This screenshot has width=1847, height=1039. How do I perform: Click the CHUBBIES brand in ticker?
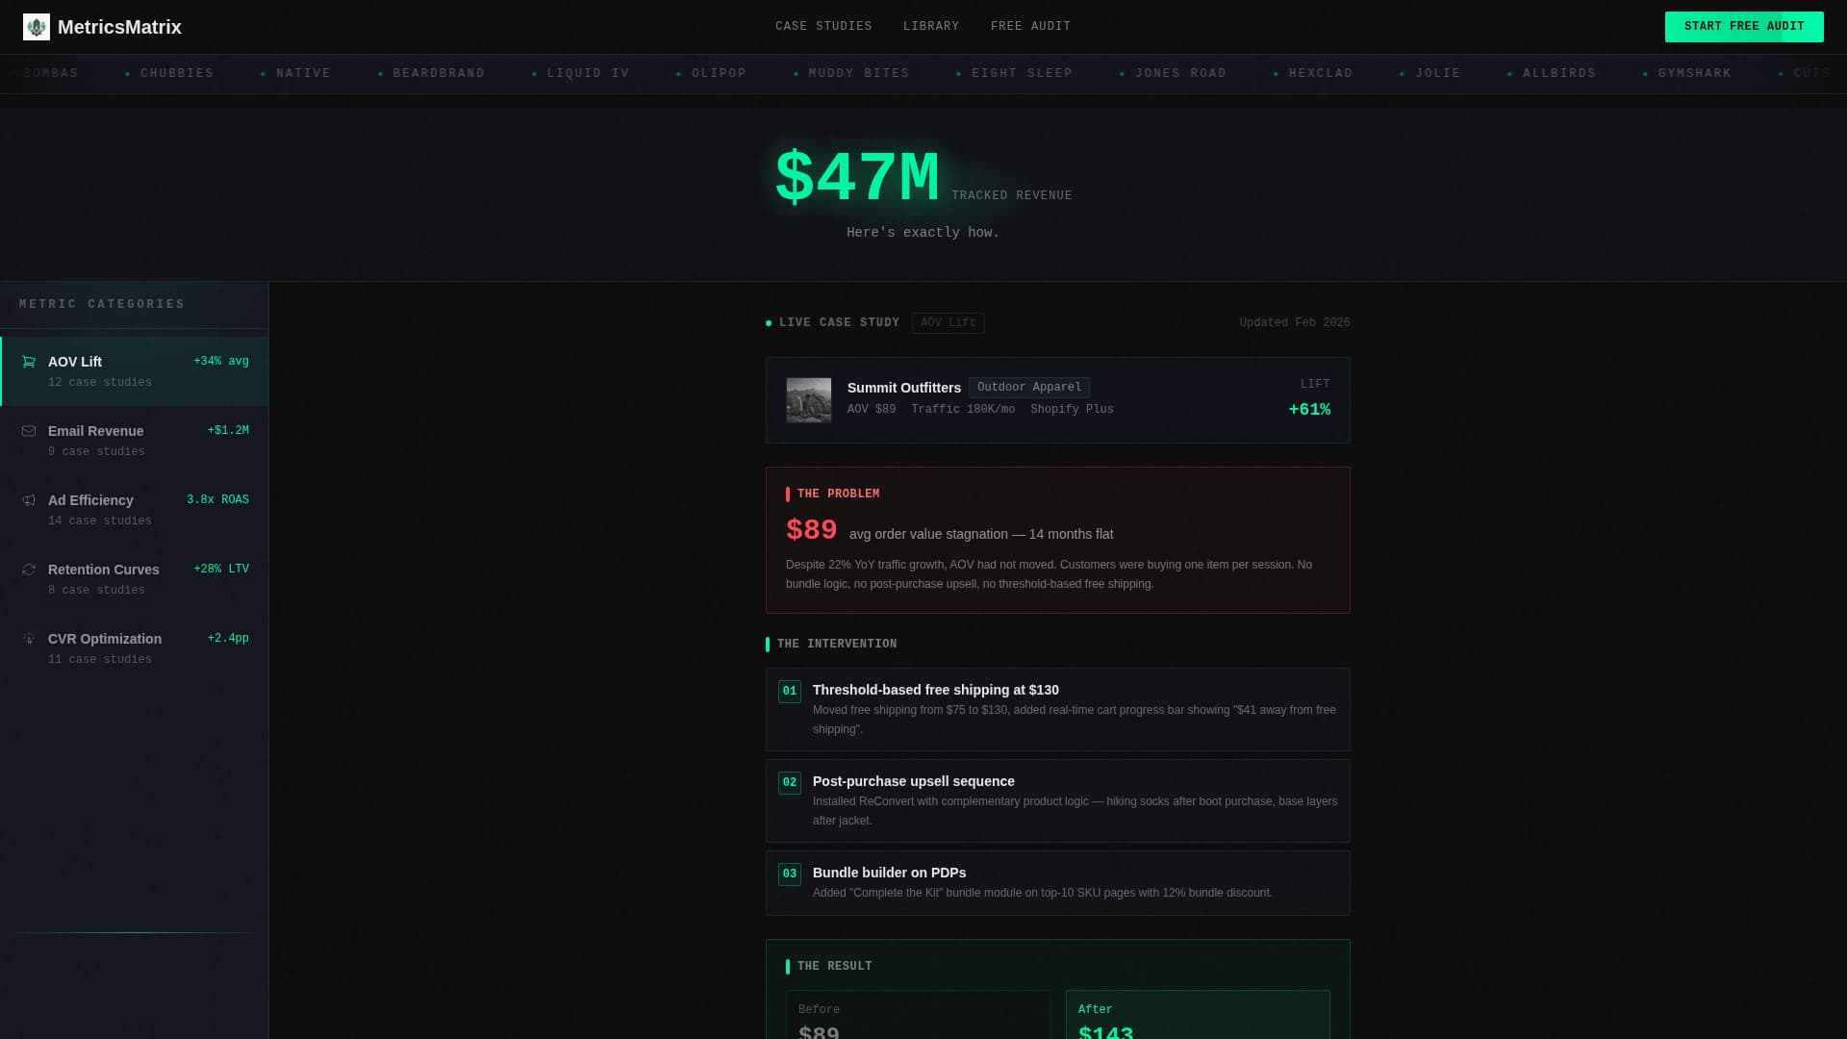click(177, 73)
